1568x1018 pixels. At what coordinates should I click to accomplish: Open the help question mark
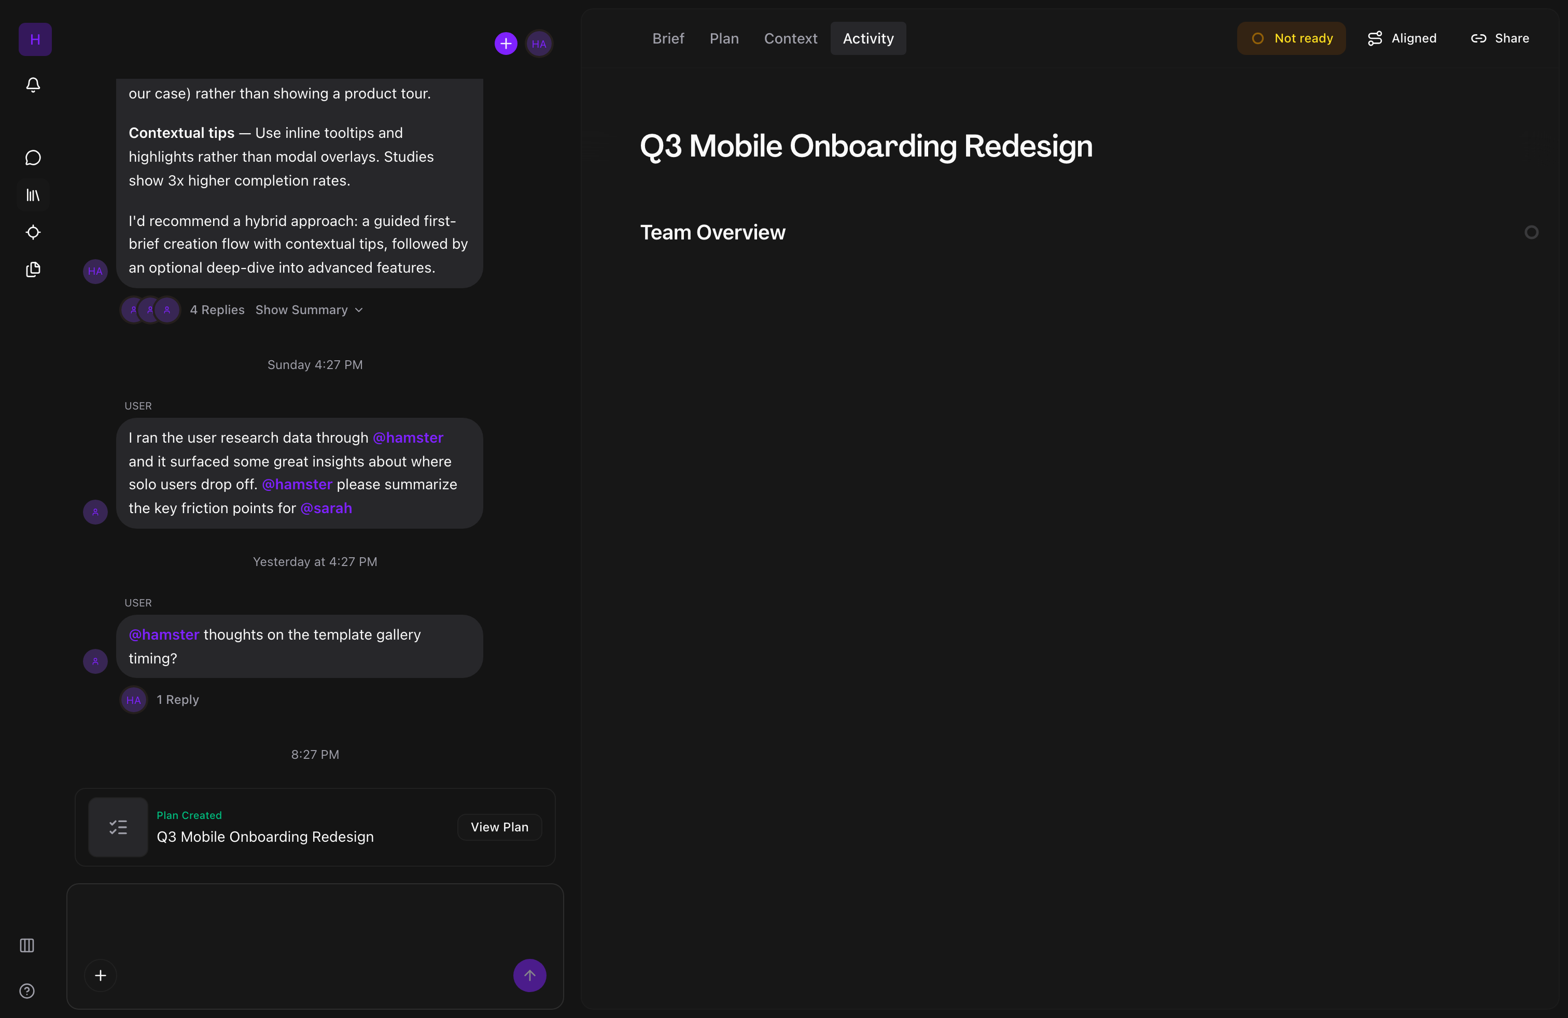[26, 991]
